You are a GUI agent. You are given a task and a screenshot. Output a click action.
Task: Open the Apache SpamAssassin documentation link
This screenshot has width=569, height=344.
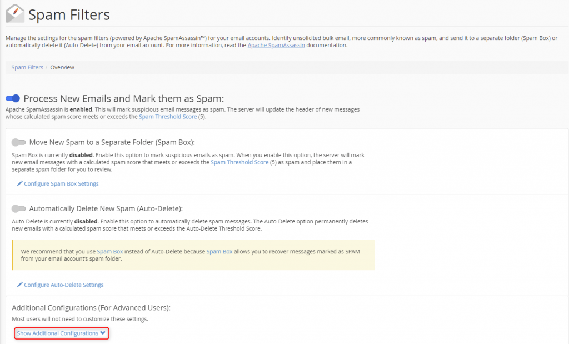276,45
